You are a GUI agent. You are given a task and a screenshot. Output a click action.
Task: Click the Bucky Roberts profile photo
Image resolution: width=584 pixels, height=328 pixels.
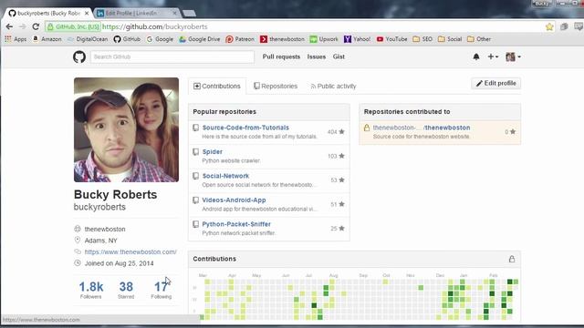126,129
